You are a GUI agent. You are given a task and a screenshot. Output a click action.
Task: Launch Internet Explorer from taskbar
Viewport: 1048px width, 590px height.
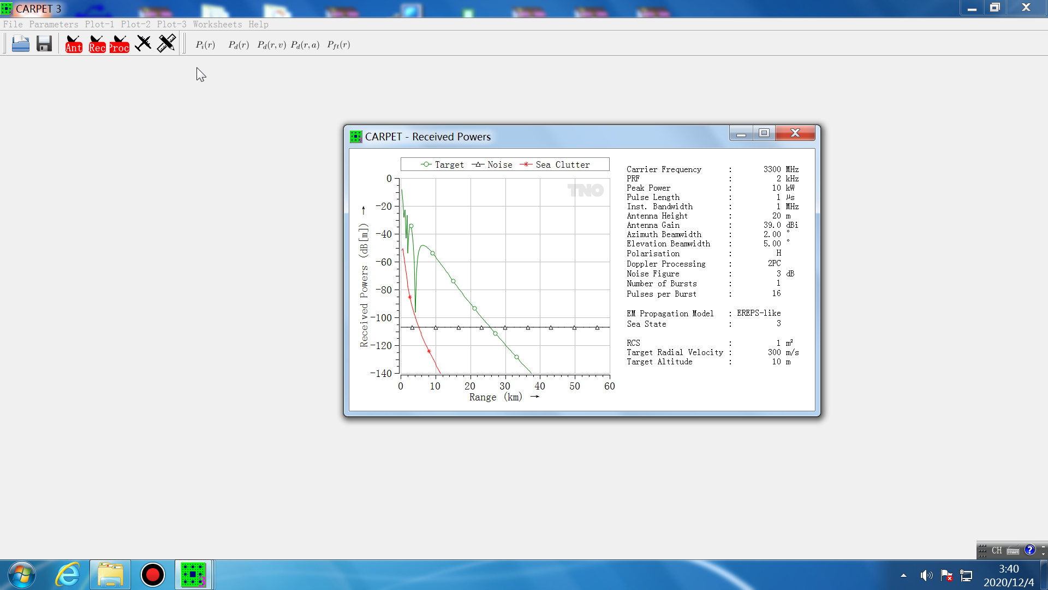(68, 575)
